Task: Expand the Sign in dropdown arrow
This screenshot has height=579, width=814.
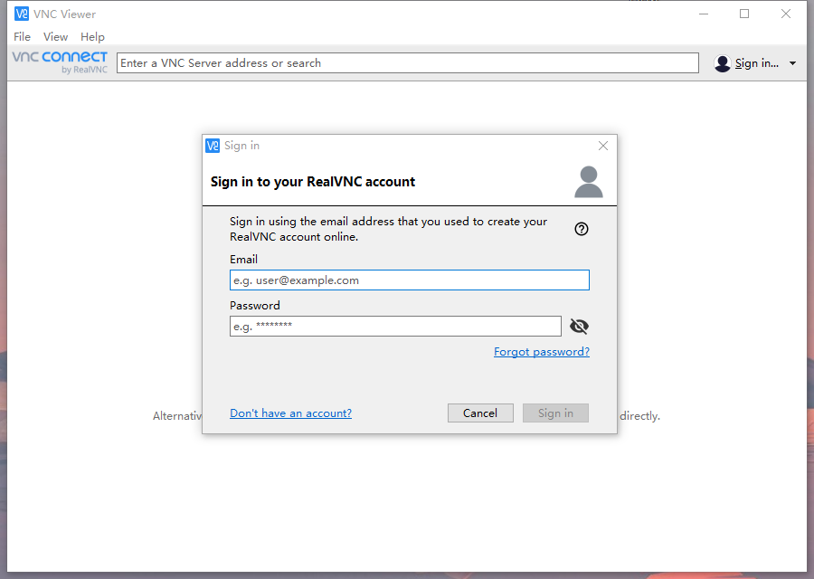Action: tap(792, 63)
